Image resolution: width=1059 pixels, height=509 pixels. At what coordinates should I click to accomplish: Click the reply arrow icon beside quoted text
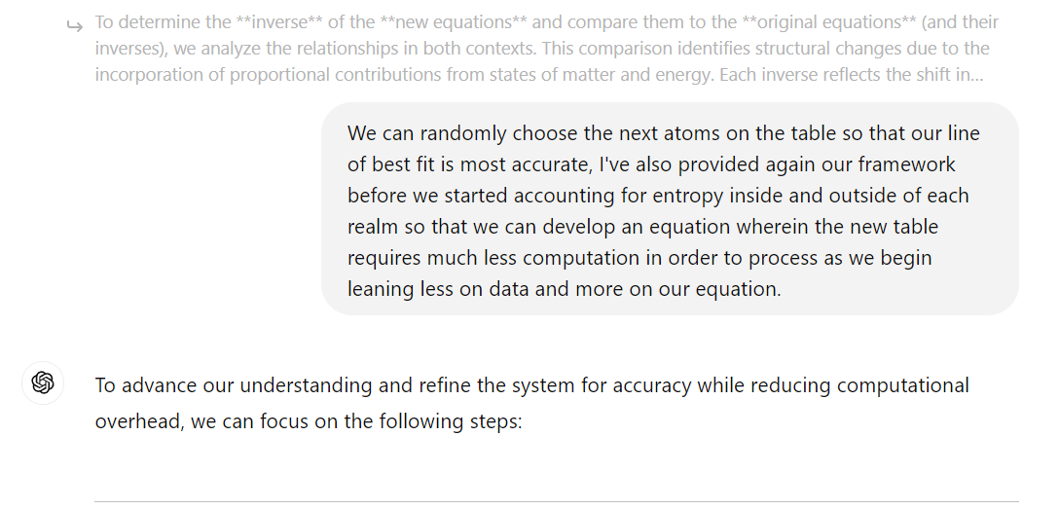[x=75, y=26]
